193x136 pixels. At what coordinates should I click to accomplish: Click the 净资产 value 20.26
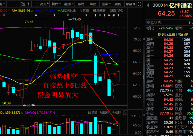pos(168,122)
